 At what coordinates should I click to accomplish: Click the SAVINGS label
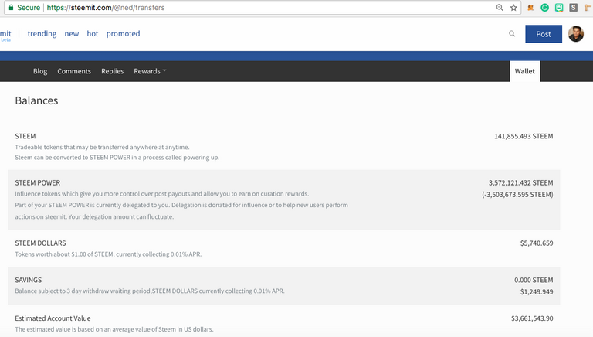(29, 281)
